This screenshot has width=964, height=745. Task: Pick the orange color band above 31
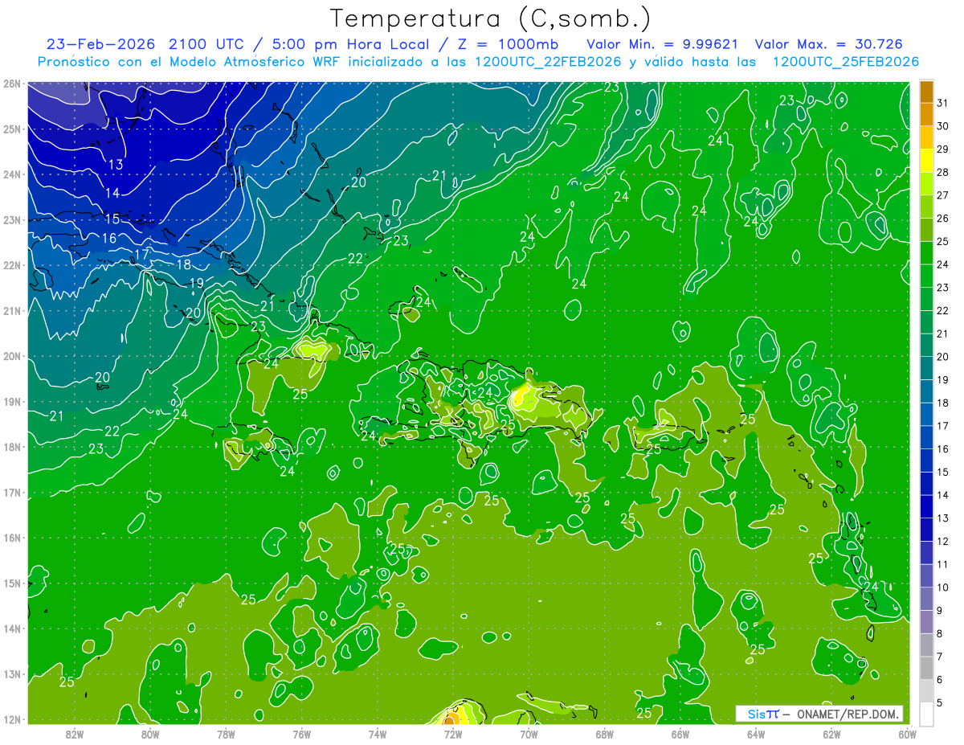(x=927, y=92)
